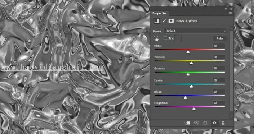Reset adjustment defaults with the arrow icon
Screen dimensions: 254x134
tap(205, 123)
